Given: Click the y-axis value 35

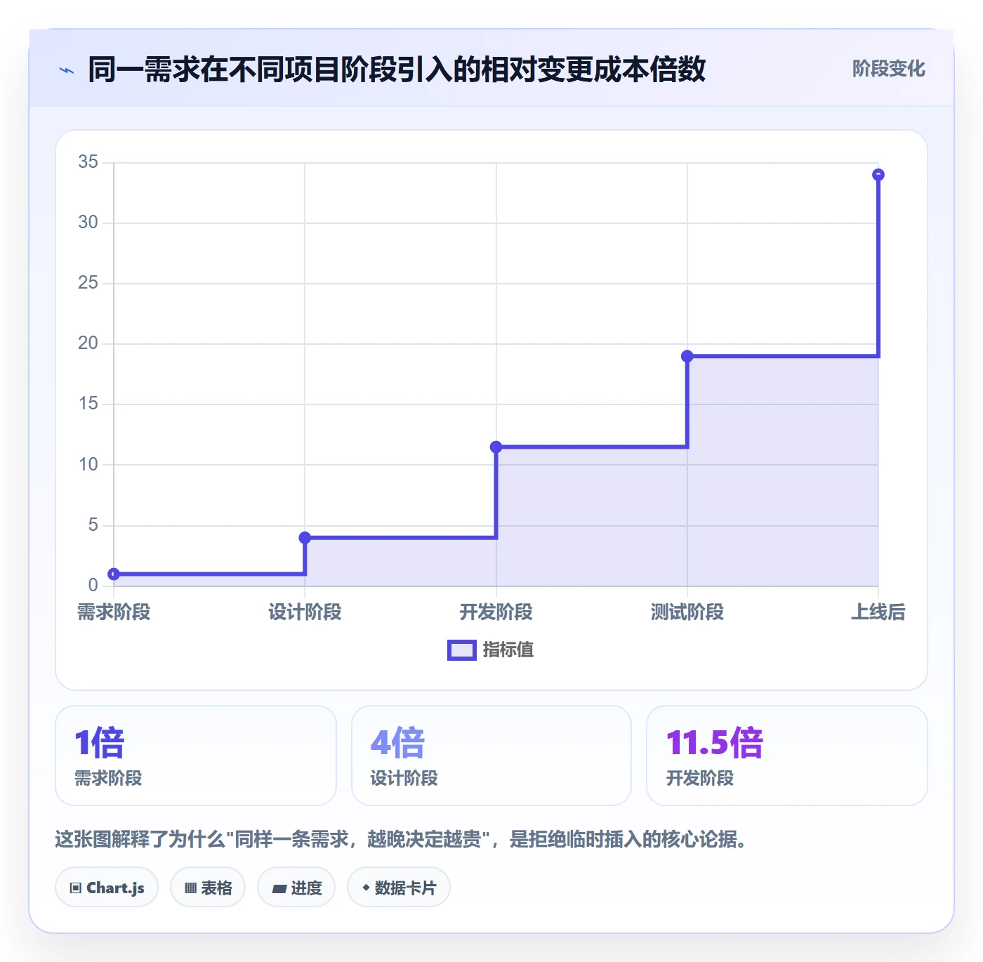Looking at the screenshot, I should (88, 162).
